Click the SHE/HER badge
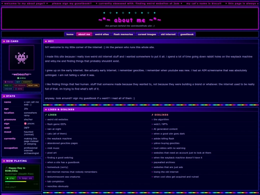The width and height of the screenshot is (260, 195). pyautogui.click(x=8, y=89)
